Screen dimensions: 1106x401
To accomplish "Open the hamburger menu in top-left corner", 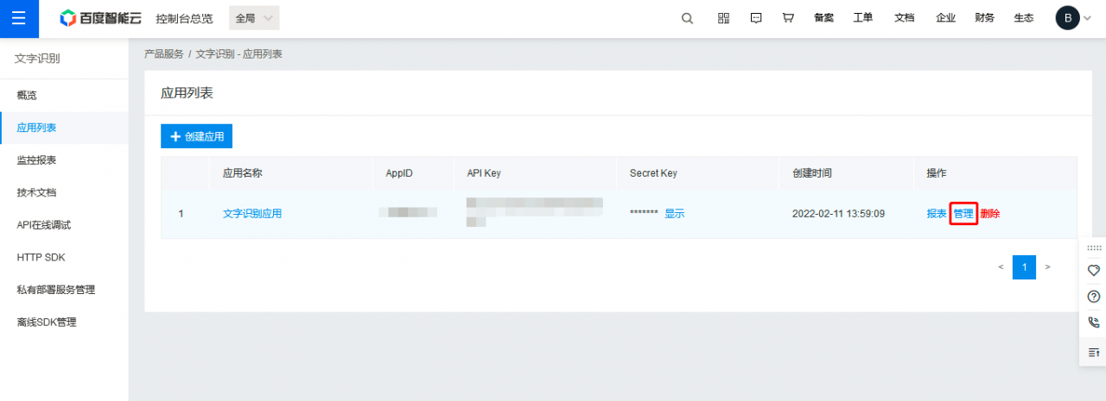I will (19, 18).
